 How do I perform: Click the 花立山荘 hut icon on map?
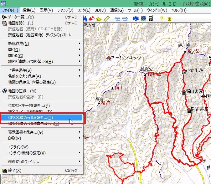pos(184,71)
